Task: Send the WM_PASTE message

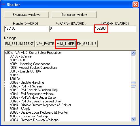Action: tap(45, 44)
